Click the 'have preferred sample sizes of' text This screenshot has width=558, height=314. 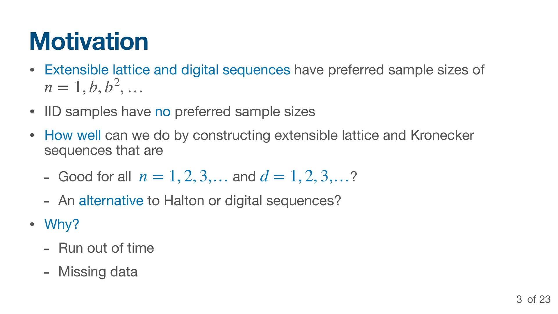click(389, 70)
